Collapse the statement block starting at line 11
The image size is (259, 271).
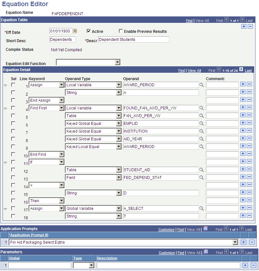tap(4, 162)
